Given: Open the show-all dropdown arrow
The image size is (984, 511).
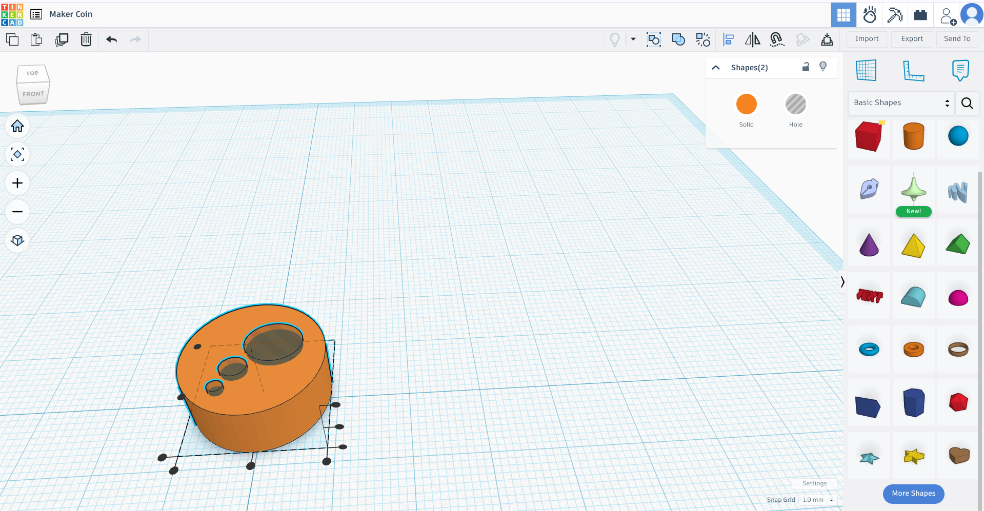Looking at the screenshot, I should click(633, 39).
